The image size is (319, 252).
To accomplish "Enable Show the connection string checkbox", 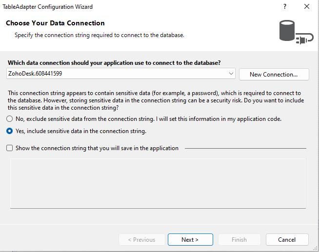I will tap(10, 148).
